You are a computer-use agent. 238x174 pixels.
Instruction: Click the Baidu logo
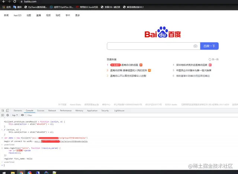click(163, 32)
